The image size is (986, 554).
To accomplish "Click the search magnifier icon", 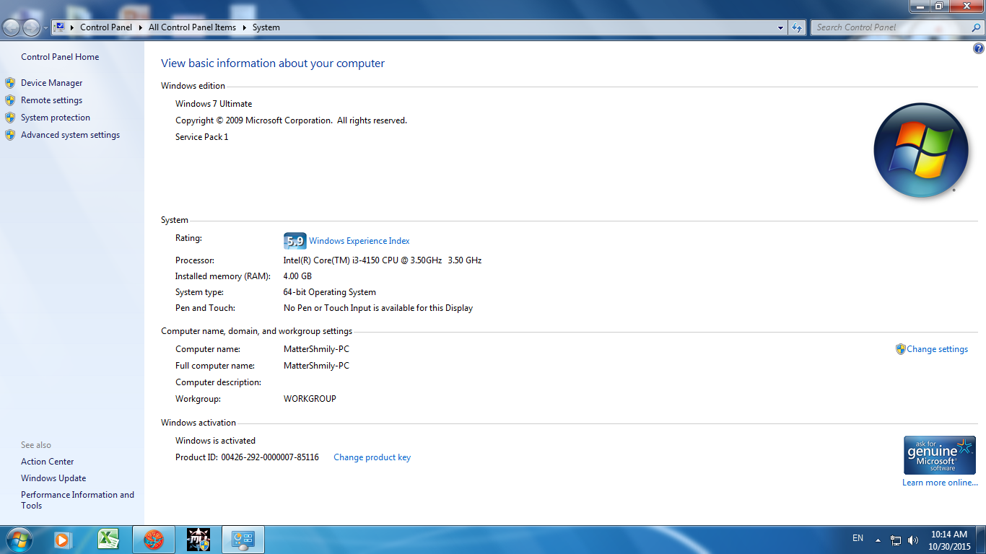I will tap(976, 27).
